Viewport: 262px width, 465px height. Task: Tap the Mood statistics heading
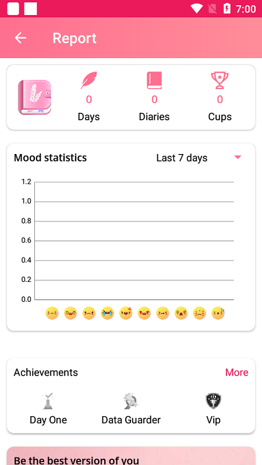point(50,158)
